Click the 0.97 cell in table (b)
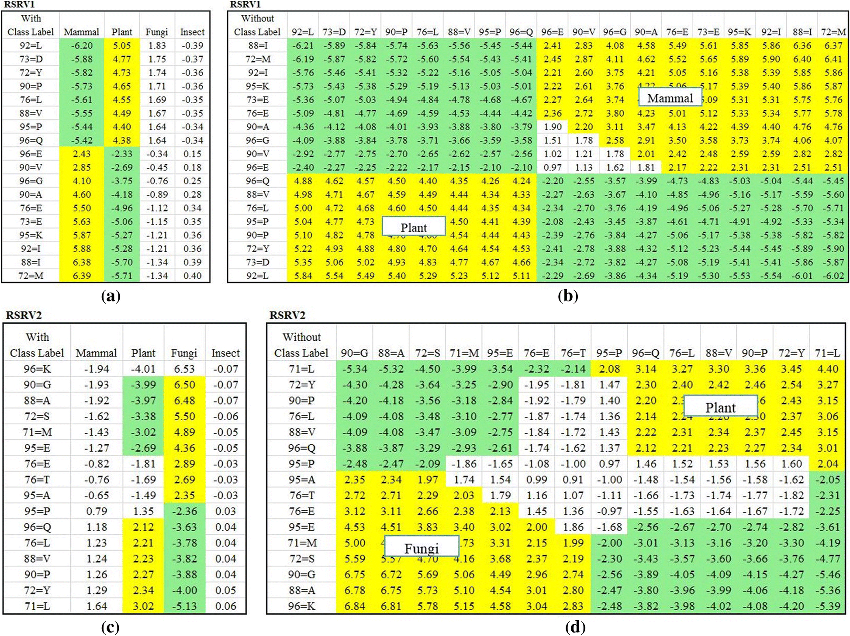This screenshot has width=850, height=636. pyautogui.click(x=553, y=167)
